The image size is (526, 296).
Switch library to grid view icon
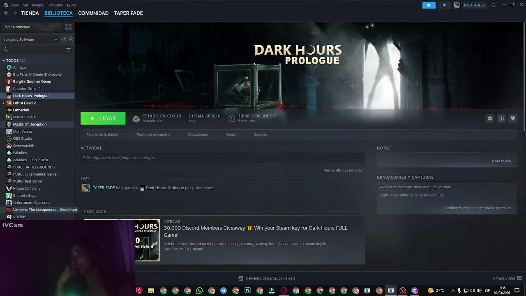pos(68,27)
